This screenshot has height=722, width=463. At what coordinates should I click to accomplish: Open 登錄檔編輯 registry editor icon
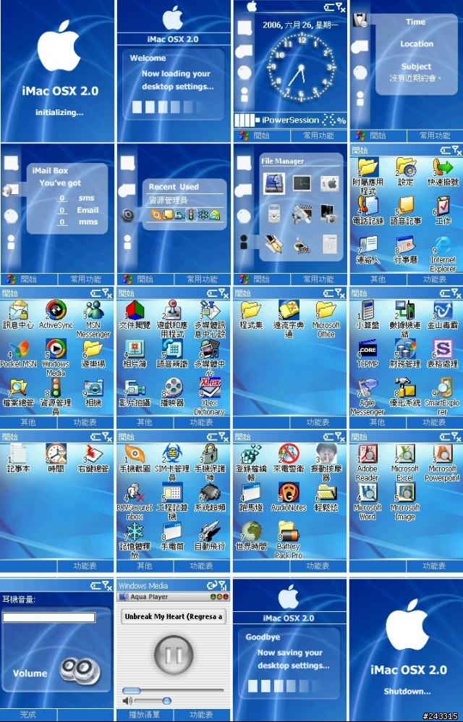click(251, 454)
